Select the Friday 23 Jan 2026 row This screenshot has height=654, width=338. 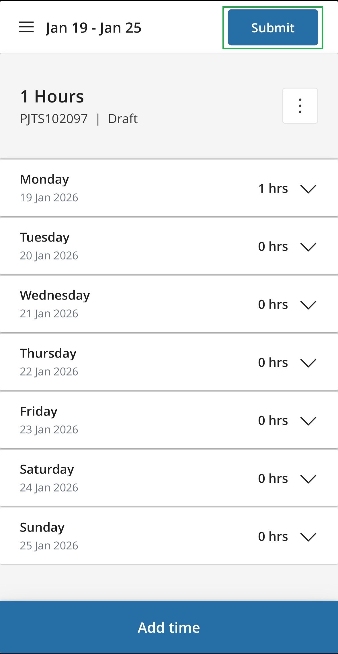tap(129, 420)
